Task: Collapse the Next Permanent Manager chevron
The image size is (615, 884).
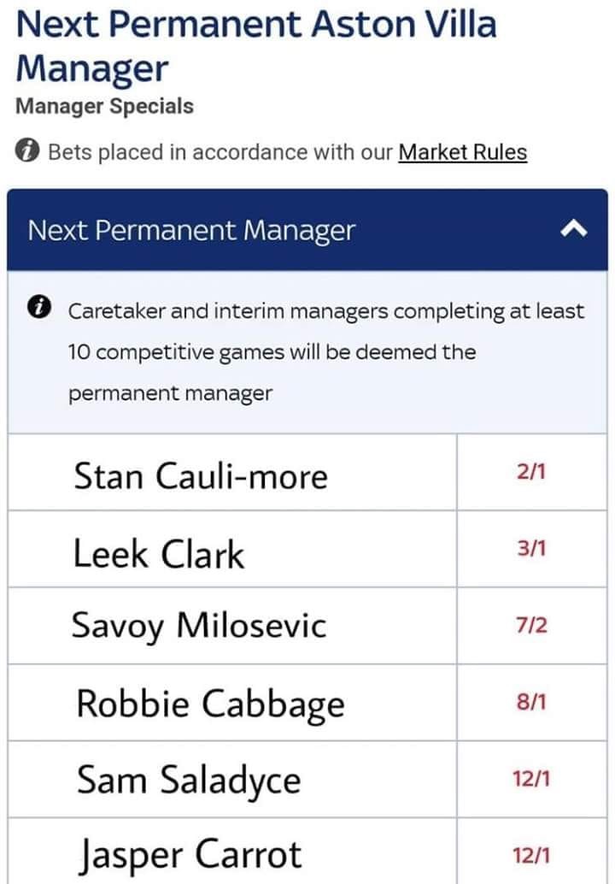Action: 574,229
